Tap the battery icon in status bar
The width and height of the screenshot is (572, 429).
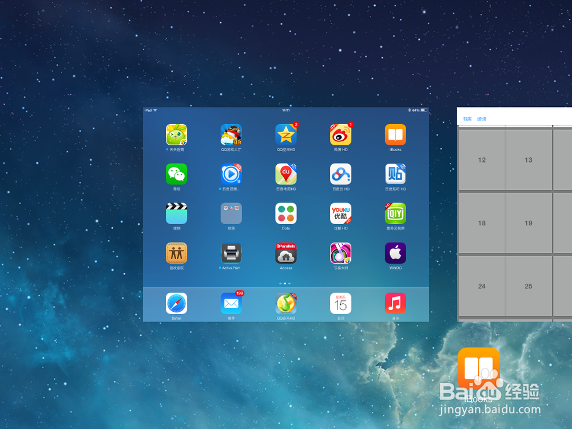[424, 110]
